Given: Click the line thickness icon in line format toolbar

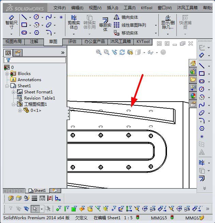Looking at the screenshot, I should 34,198.
